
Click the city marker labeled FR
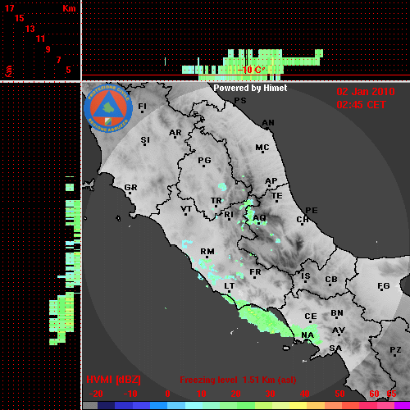click(x=255, y=273)
